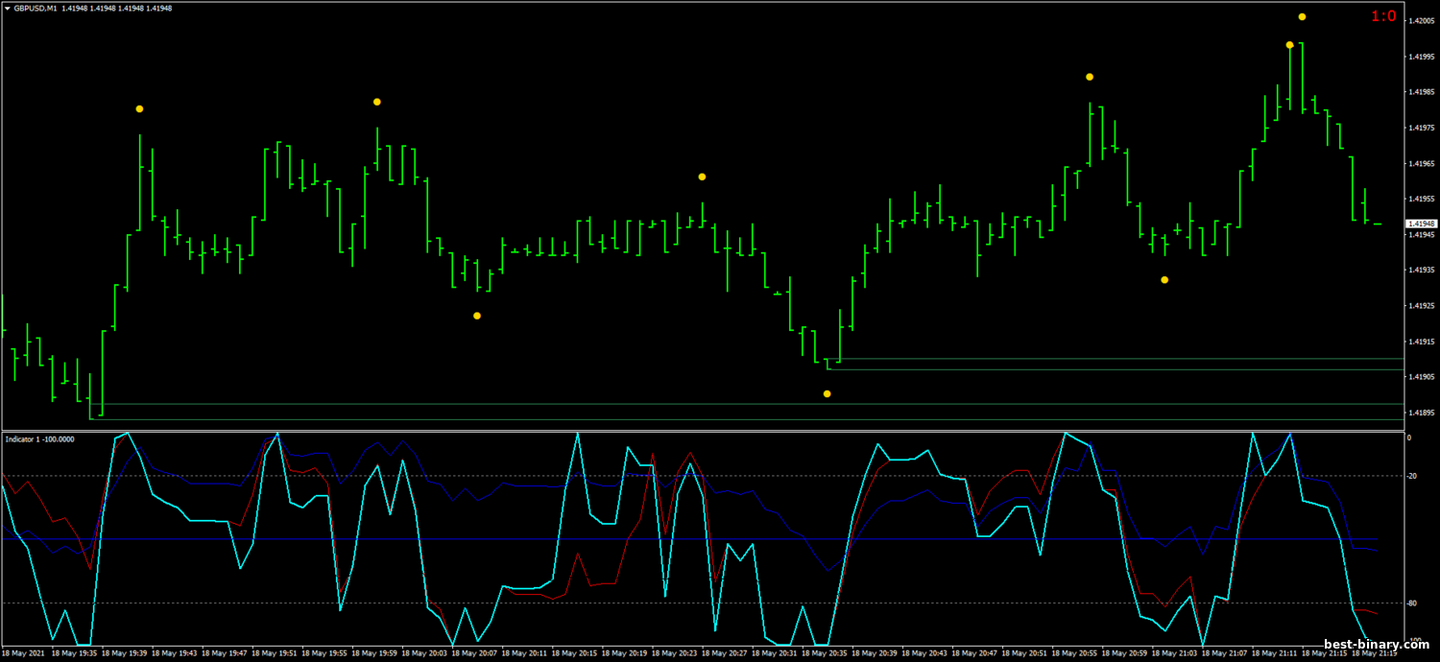Viewport: 1440px width, 662px height.
Task: Click the triangle arrow beside GBPUSD,M1
Action: [7, 9]
